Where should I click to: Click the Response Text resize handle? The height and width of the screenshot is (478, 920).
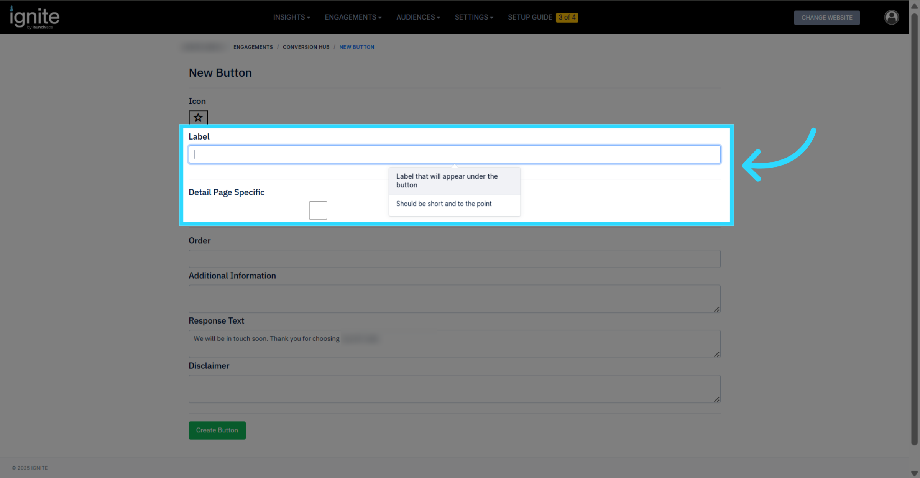716,355
